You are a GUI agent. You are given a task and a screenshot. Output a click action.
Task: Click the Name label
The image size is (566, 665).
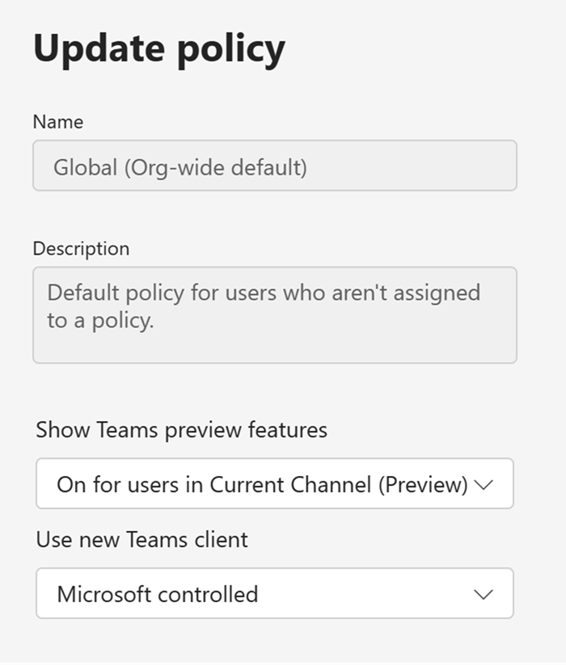tap(57, 122)
